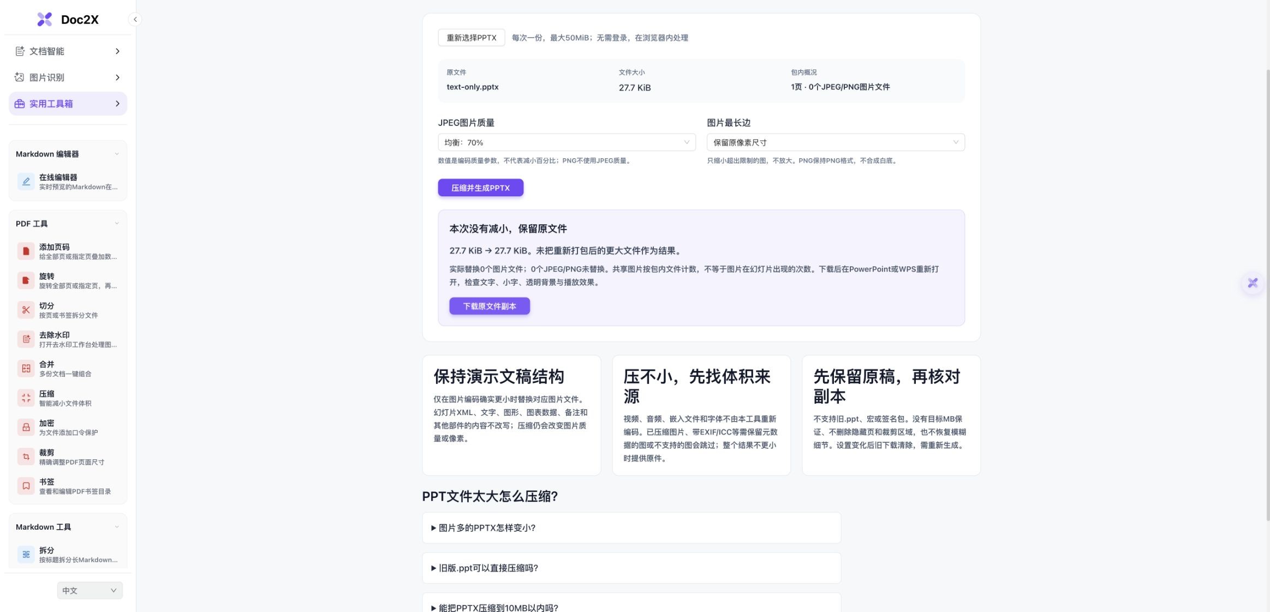Collapse the PDF 工具 section
Screen dimensions: 1270x612
(x=116, y=224)
